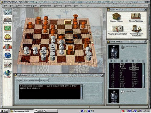Select white move 23. cxb4 in move list

tap(122, 82)
